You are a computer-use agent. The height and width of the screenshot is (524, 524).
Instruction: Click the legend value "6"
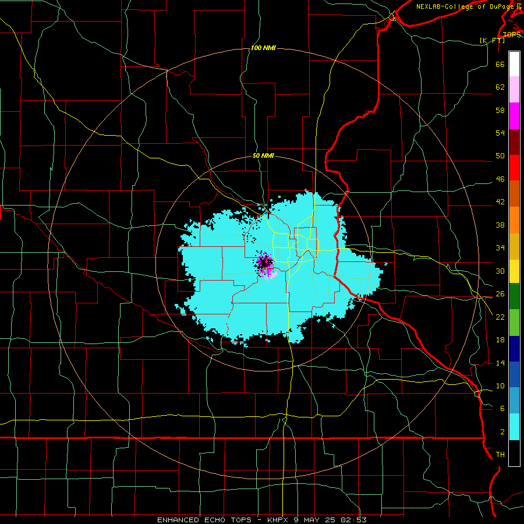click(502, 409)
